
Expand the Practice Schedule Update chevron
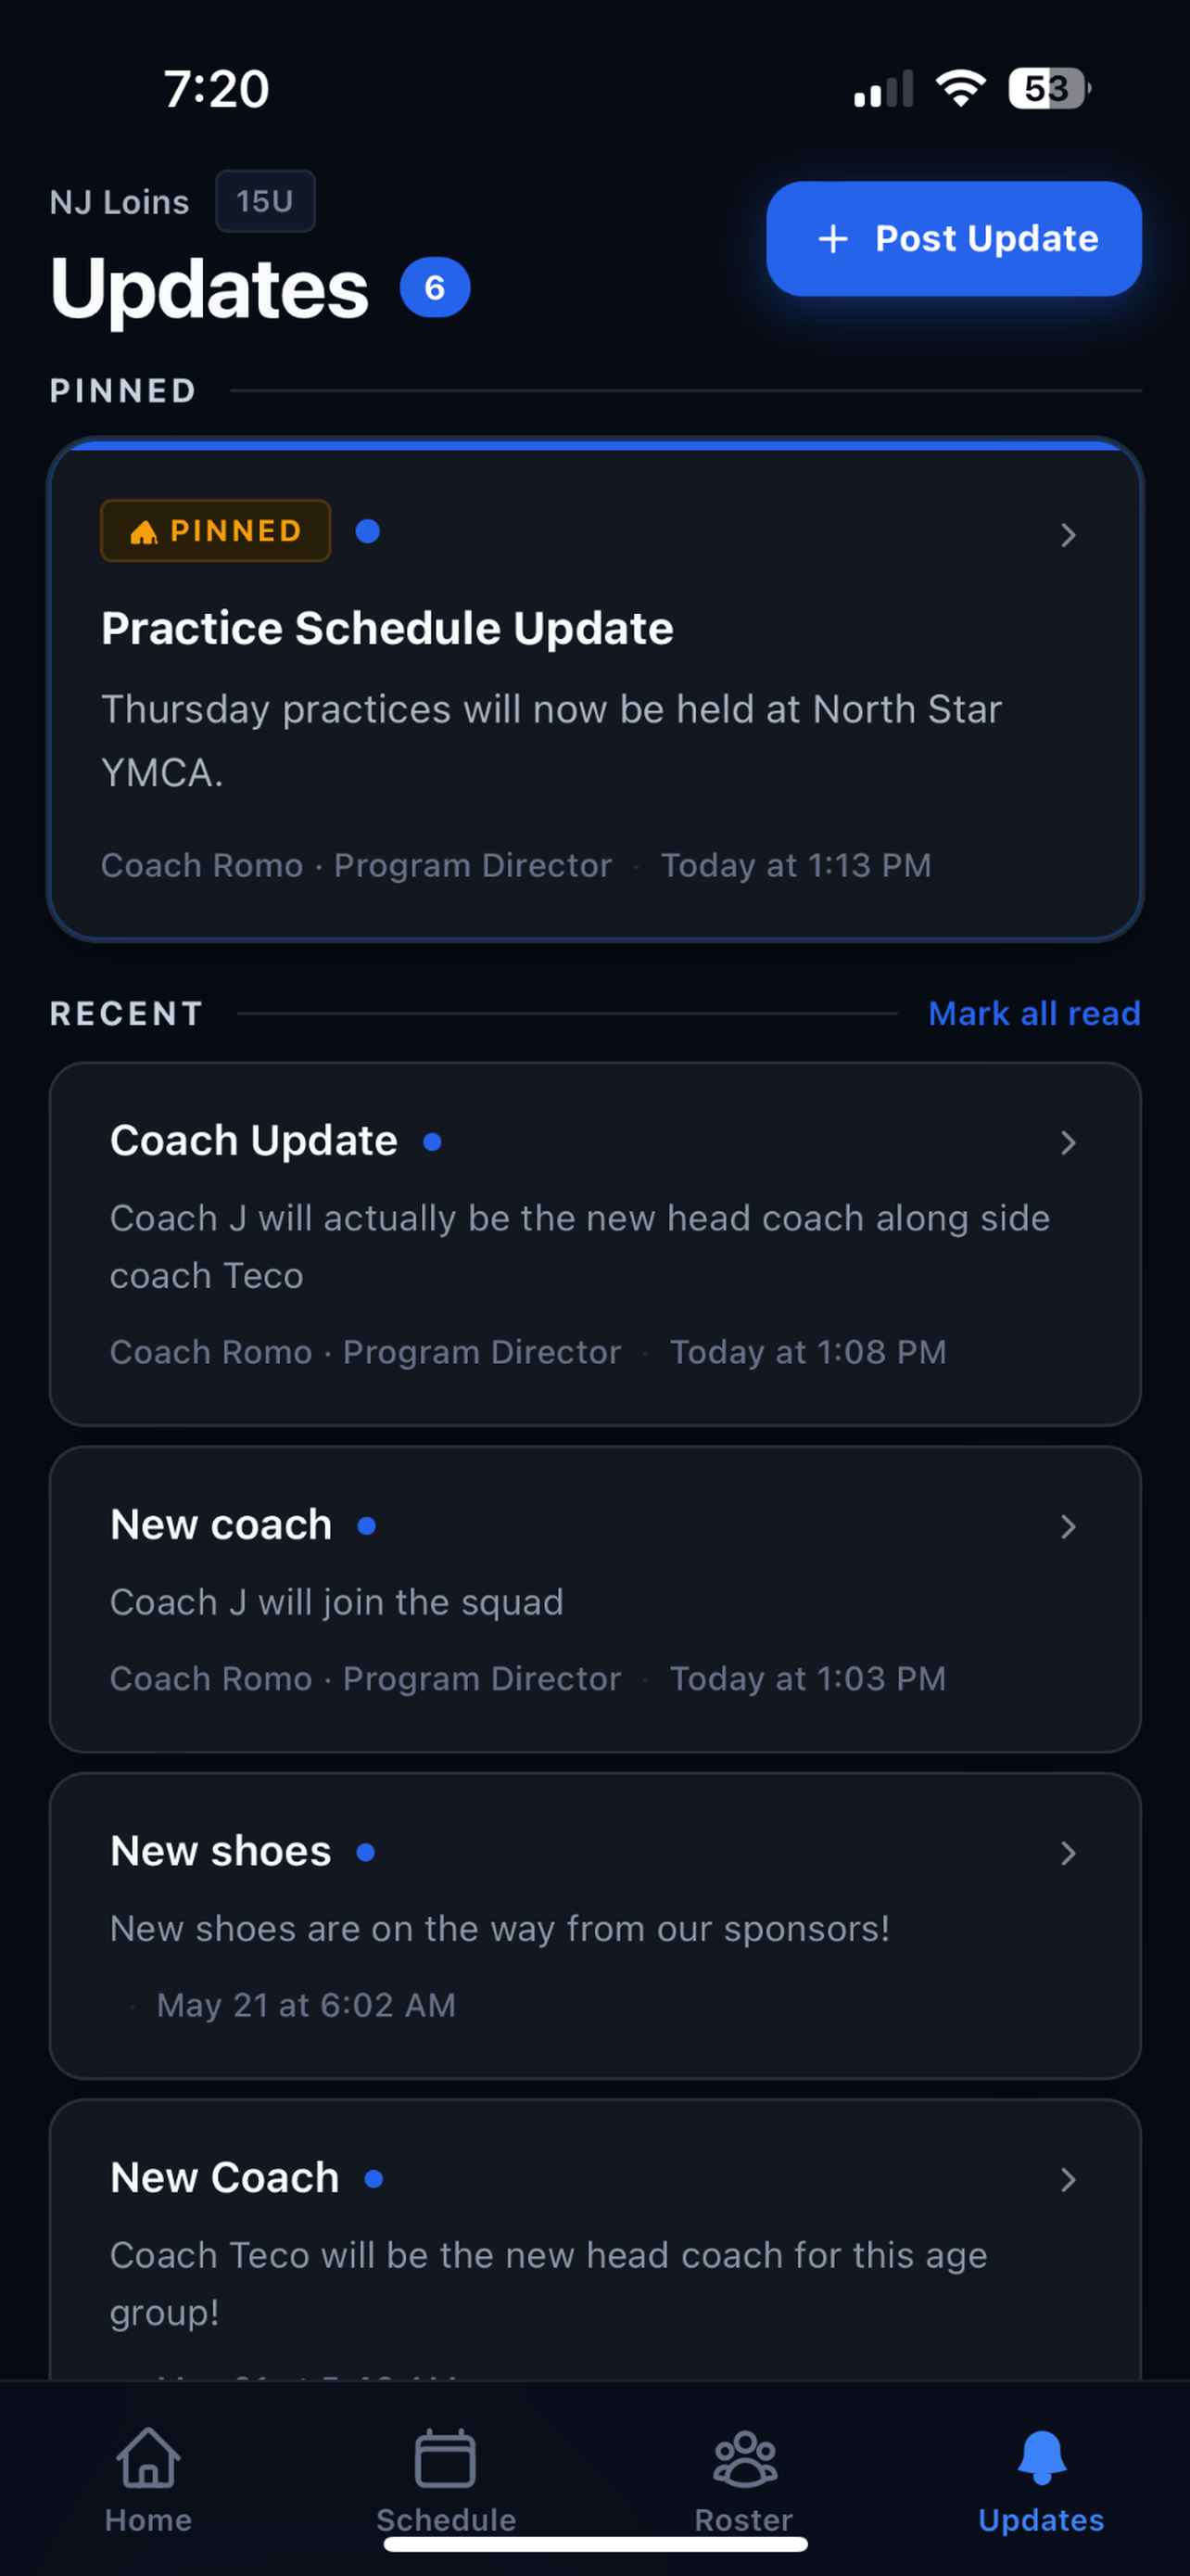click(1068, 535)
